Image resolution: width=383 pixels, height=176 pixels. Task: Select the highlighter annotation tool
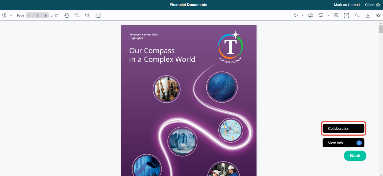pos(295,15)
